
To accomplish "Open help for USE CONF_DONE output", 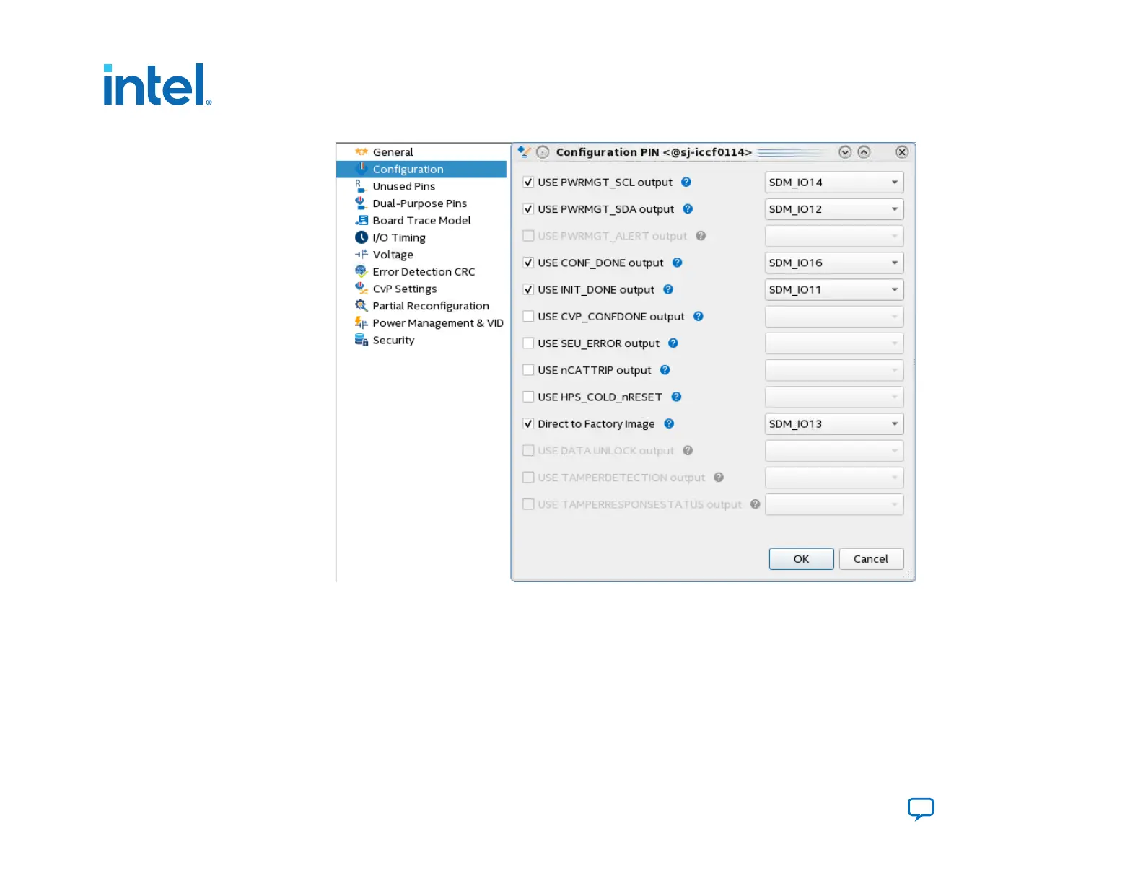I will coord(677,263).
